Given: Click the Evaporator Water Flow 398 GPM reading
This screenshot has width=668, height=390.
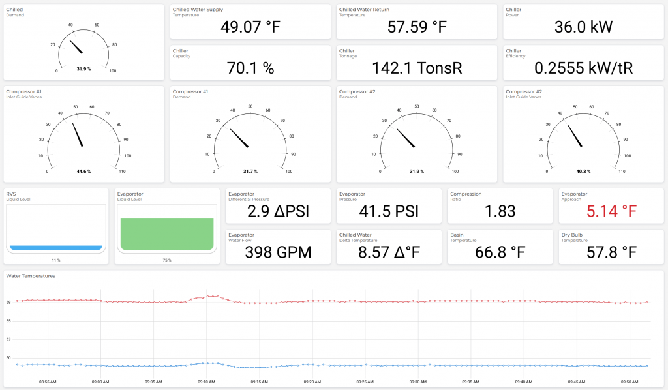Looking at the screenshot, I should click(x=277, y=252).
